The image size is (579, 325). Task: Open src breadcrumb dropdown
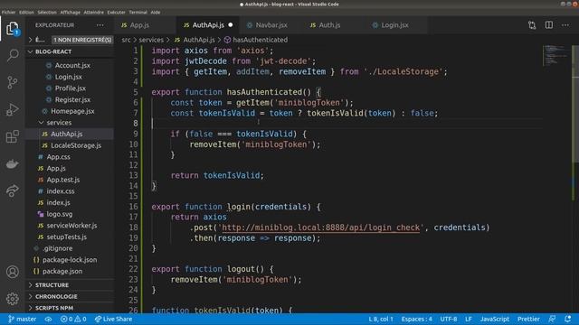click(x=126, y=40)
